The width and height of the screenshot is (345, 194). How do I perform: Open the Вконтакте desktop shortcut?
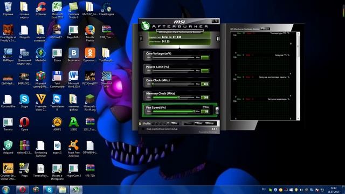[73, 55]
